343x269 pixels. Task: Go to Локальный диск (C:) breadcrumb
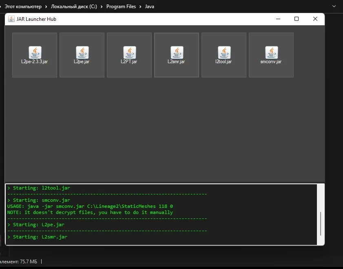click(x=74, y=7)
